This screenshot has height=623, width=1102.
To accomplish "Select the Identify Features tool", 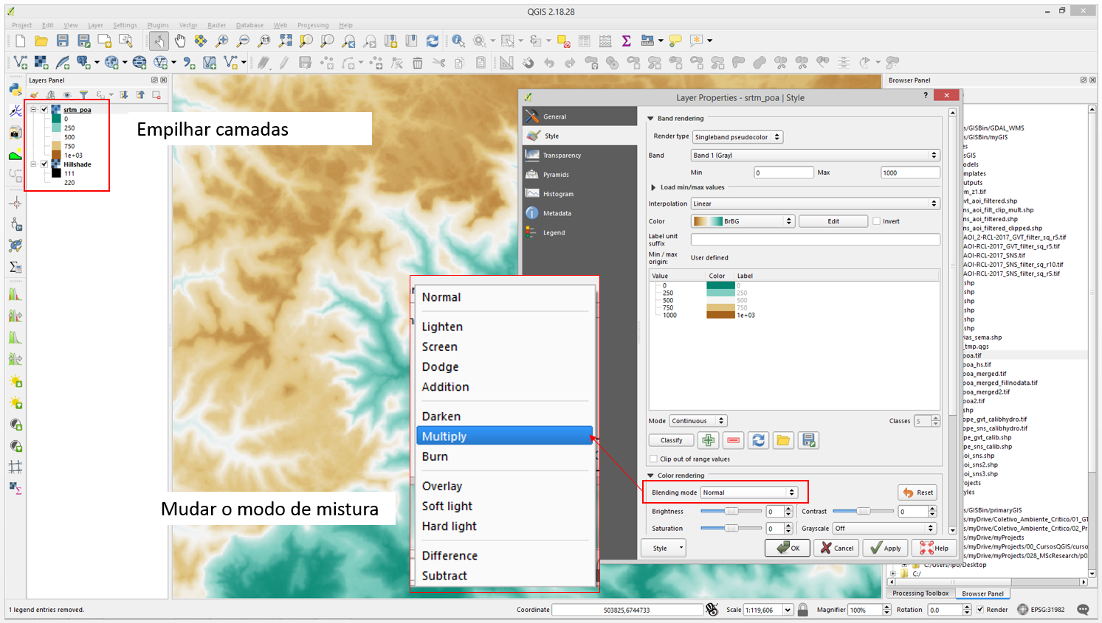I will pyautogui.click(x=458, y=41).
